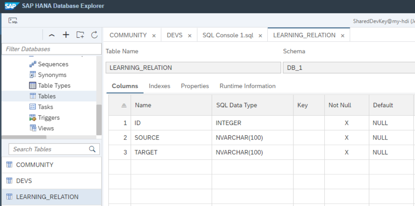
Task: Close the LEARNING_RELATION tab
Action: pyautogui.click(x=343, y=36)
